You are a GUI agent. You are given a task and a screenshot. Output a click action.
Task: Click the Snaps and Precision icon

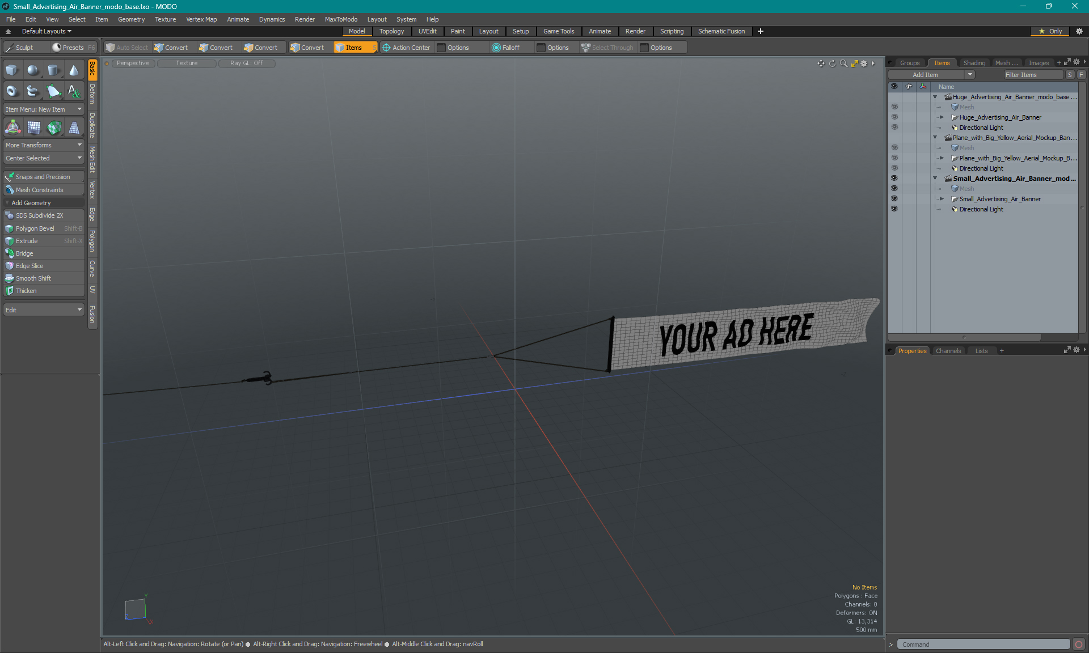tap(9, 176)
